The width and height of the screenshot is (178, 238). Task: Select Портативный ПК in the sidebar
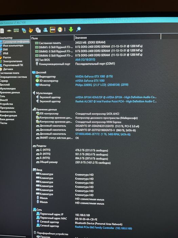click(x=13, y=65)
